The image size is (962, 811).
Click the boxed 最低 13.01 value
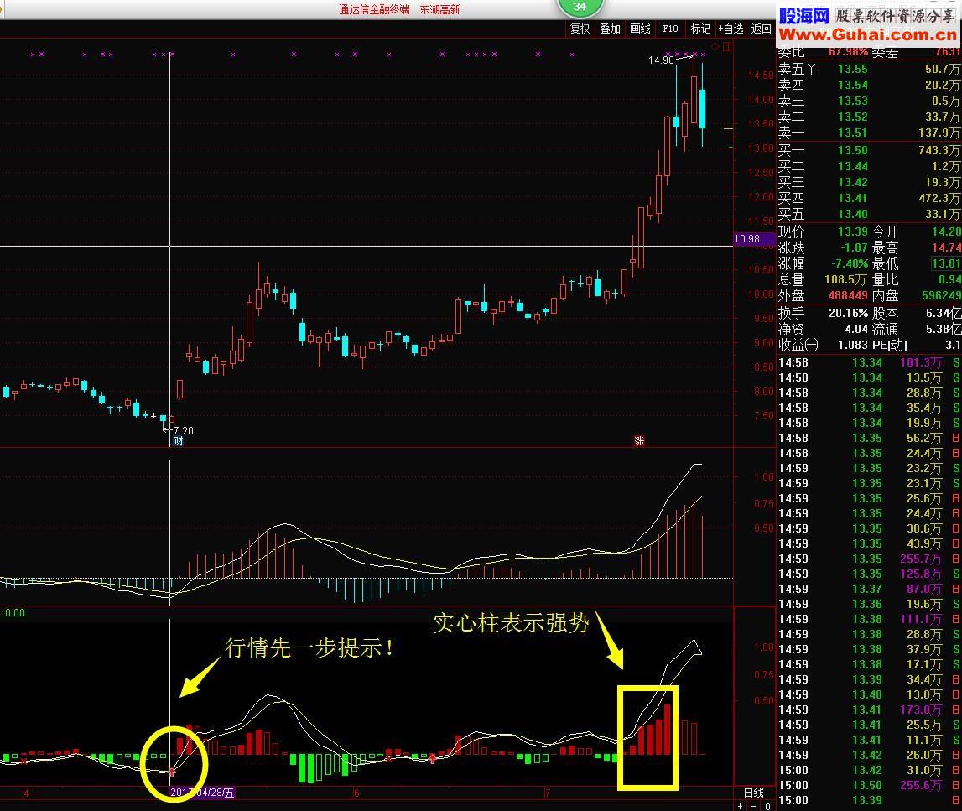[946, 264]
